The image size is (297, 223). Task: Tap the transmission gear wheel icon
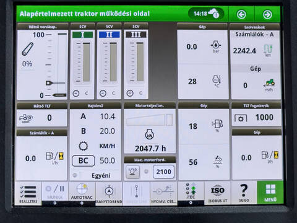(84, 146)
